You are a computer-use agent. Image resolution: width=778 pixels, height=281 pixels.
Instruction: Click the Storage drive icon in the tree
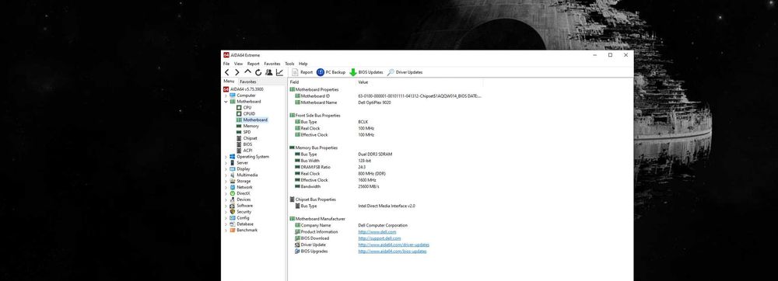pyautogui.click(x=232, y=181)
